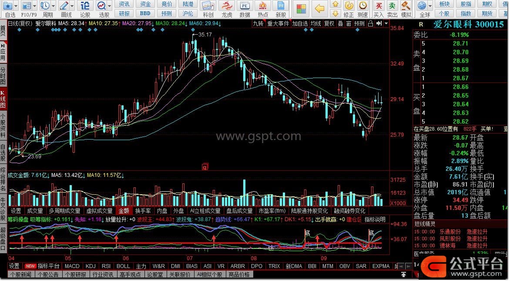Expand the 选股 dropdown arrow
The image size is (510, 281).
click(110, 6)
